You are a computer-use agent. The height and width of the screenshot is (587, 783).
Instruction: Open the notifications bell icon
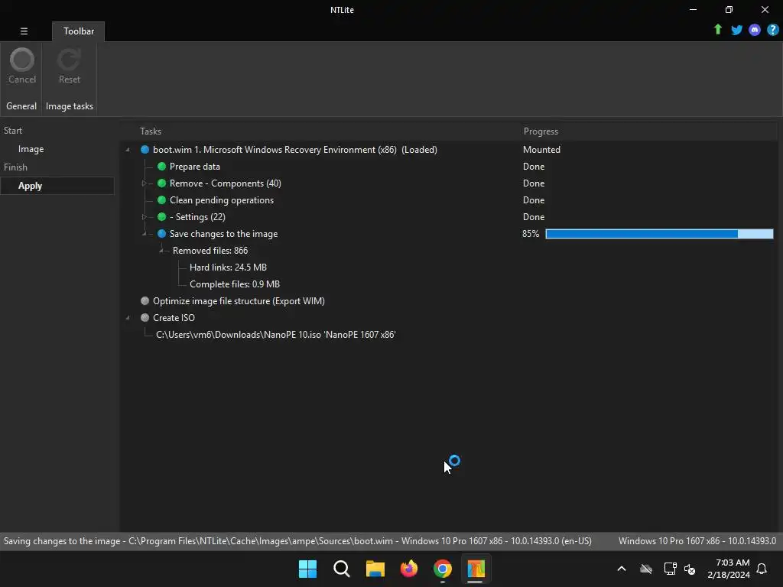click(762, 569)
